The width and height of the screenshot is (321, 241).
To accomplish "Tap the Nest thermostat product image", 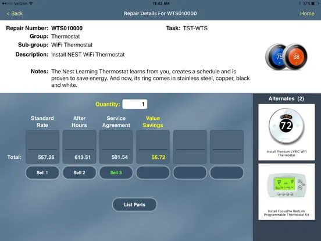I will [x=286, y=57].
